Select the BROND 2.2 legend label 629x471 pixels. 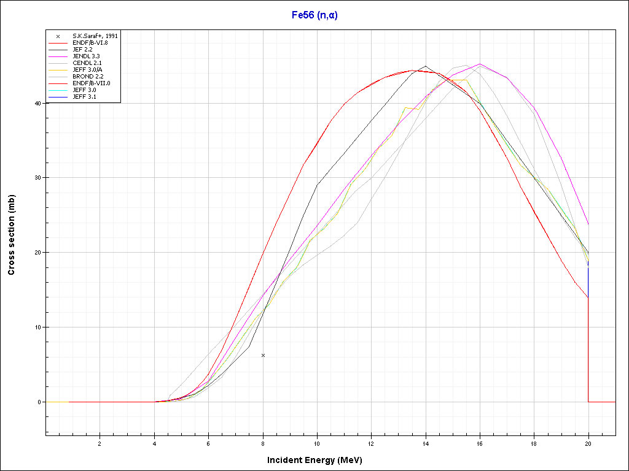[x=87, y=77]
